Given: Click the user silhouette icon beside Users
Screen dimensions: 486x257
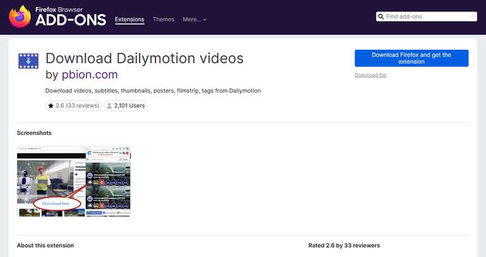Looking at the screenshot, I should click(x=109, y=106).
